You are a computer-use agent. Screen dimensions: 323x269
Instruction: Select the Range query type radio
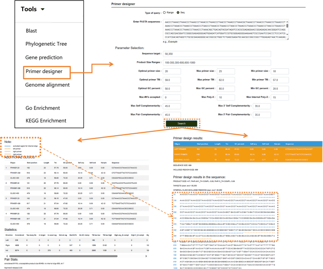pyautogui.click(x=164, y=13)
